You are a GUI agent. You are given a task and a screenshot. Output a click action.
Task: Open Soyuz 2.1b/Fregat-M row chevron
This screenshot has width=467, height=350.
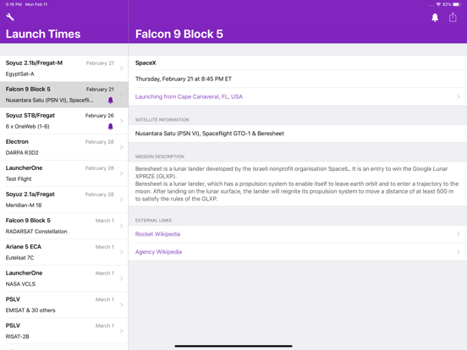coord(122,68)
